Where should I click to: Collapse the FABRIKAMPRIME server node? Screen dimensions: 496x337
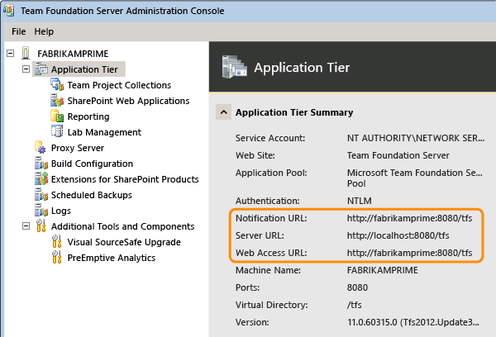tap(11, 54)
